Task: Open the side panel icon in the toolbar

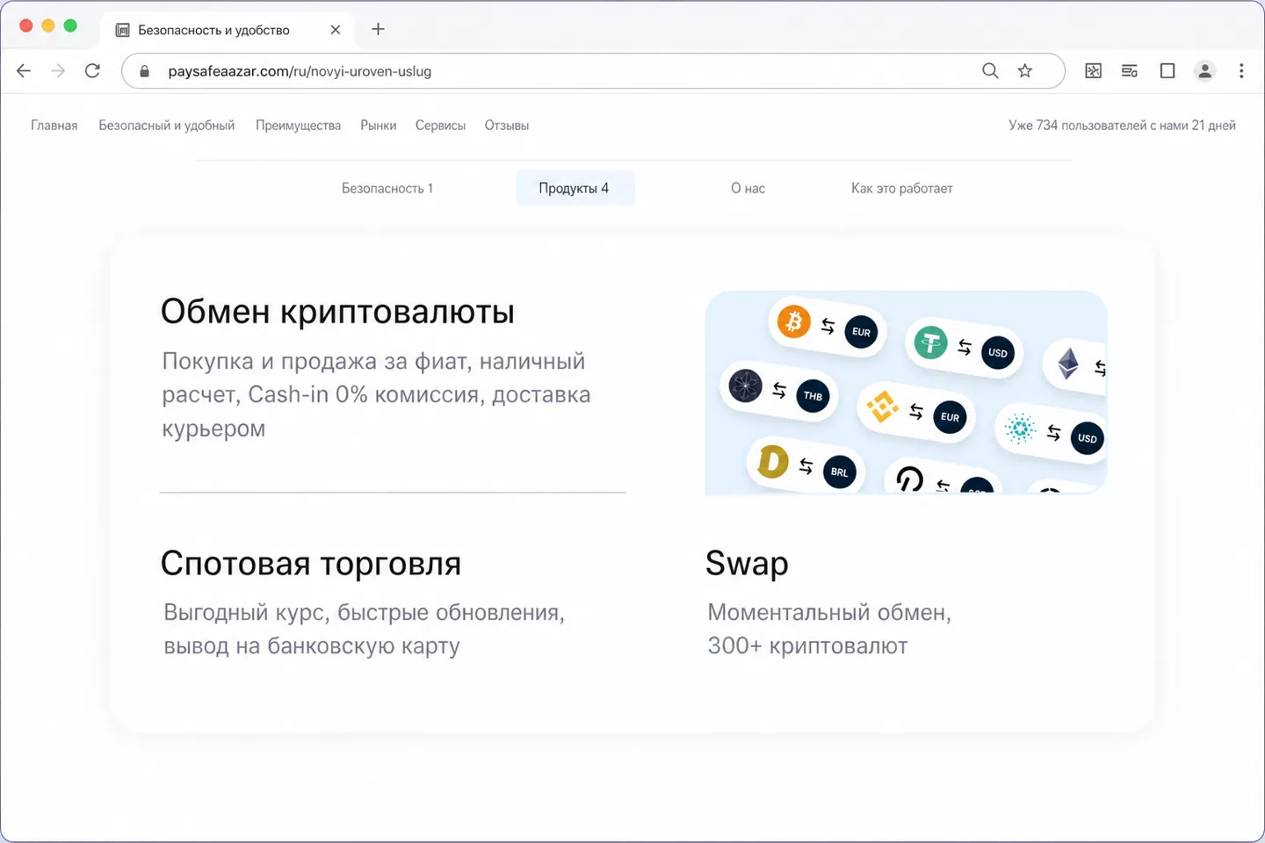Action: coord(1167,71)
